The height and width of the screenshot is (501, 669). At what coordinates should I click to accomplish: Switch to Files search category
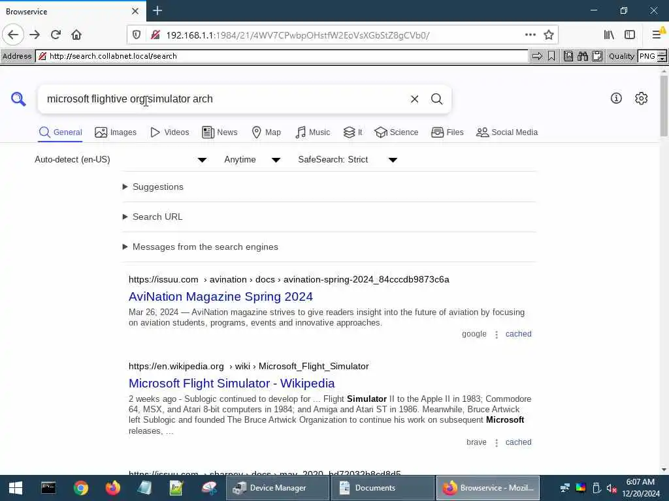point(447,132)
